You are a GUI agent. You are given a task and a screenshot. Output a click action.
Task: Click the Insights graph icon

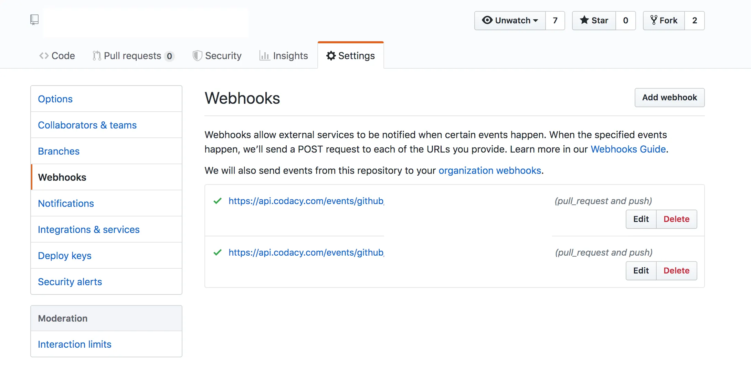tap(264, 56)
